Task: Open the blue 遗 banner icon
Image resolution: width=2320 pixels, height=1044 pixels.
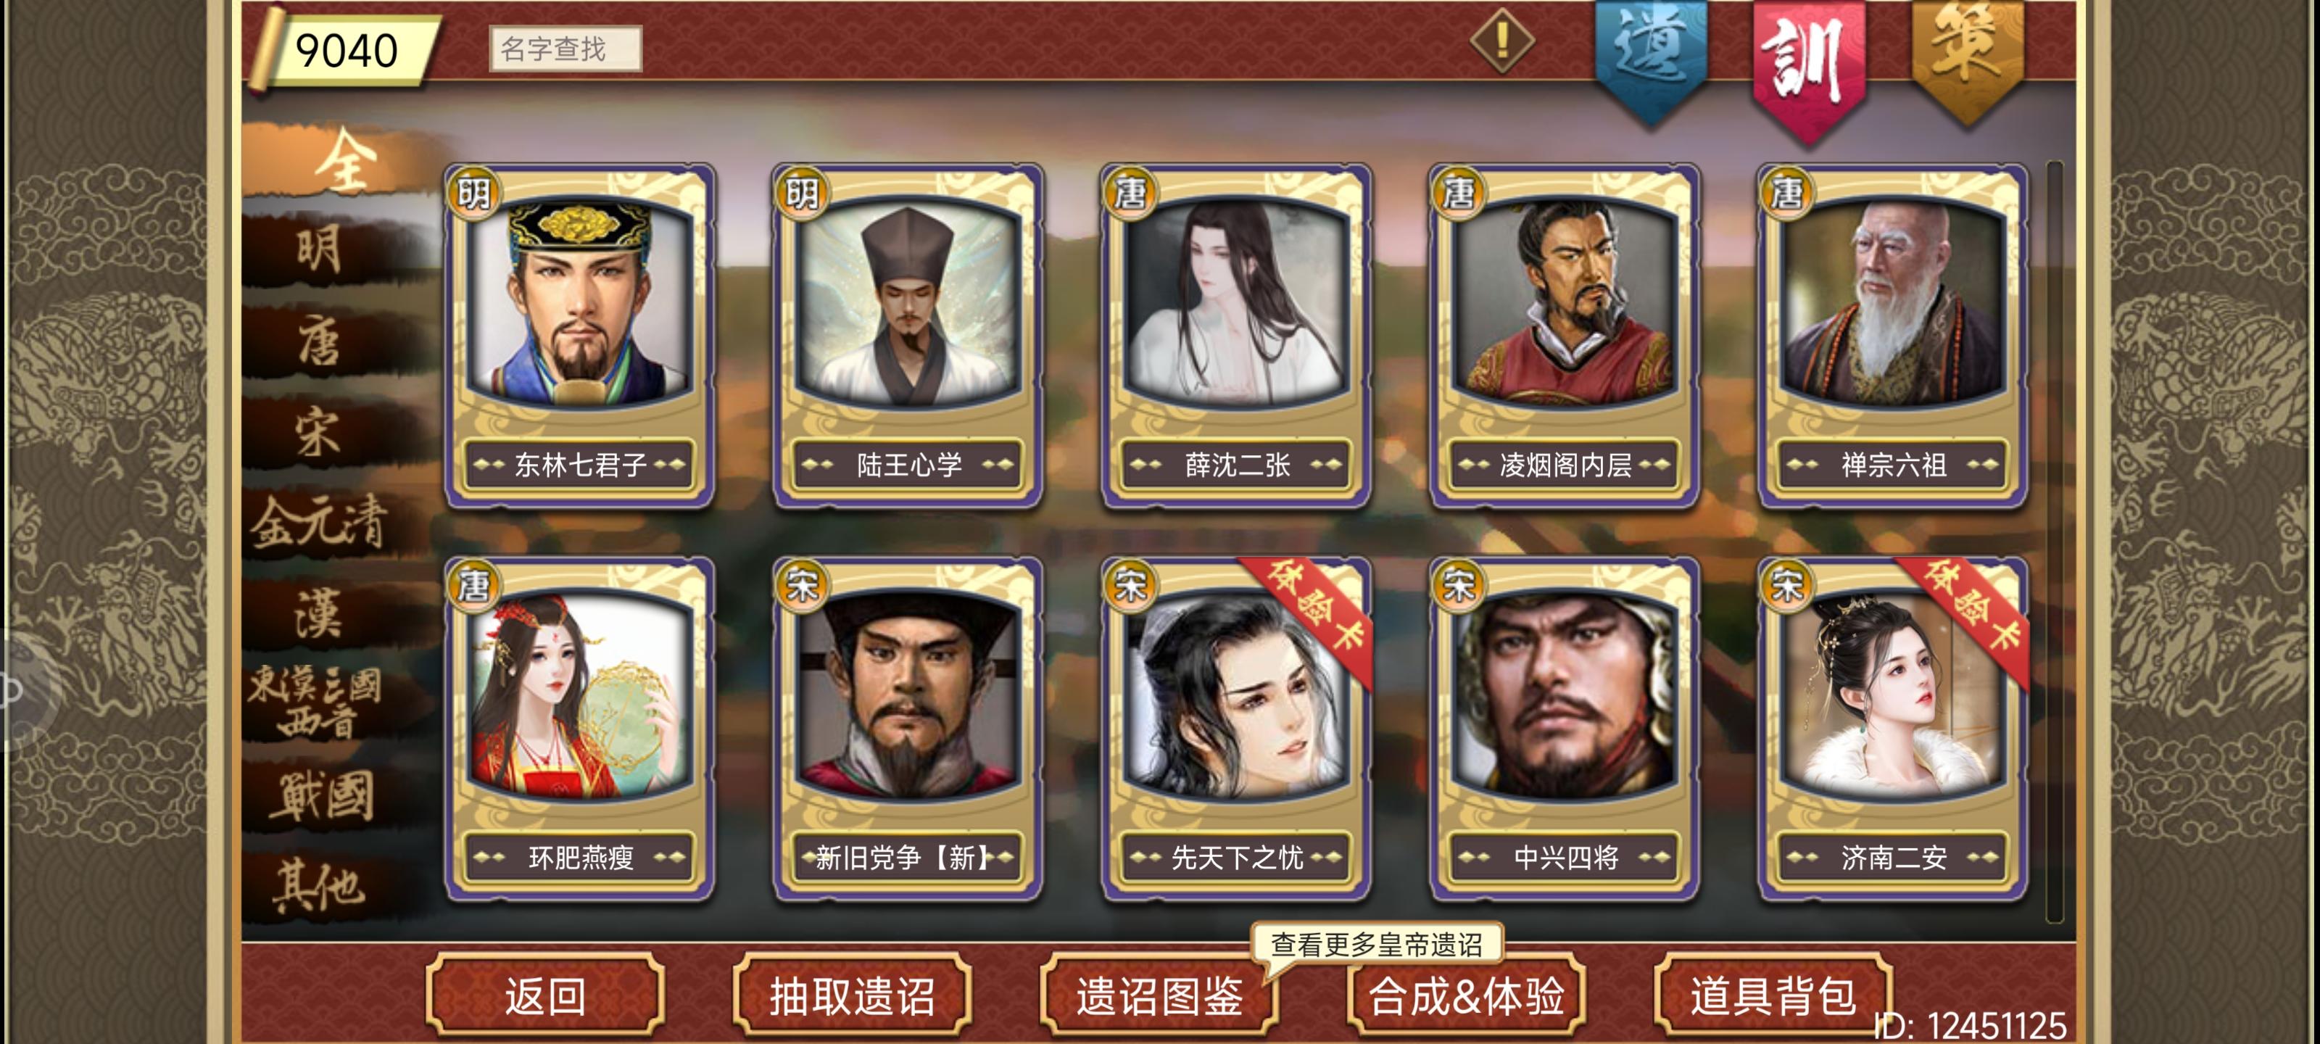Action: pyautogui.click(x=1650, y=59)
